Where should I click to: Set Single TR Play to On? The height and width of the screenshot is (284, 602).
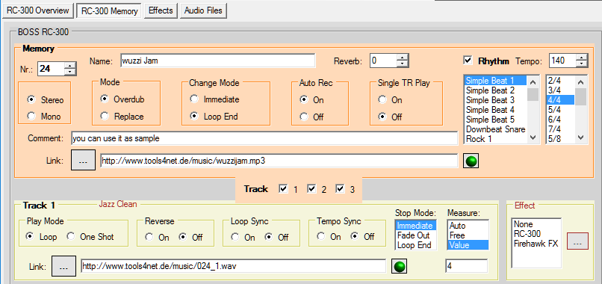(382, 100)
